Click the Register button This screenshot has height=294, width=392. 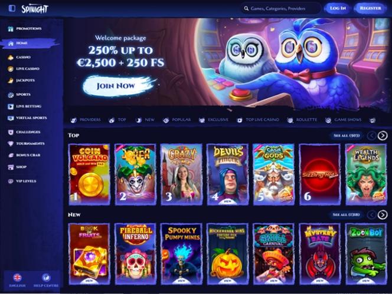[371, 8]
